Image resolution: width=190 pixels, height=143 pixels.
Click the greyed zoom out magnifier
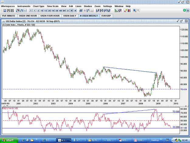138,11
